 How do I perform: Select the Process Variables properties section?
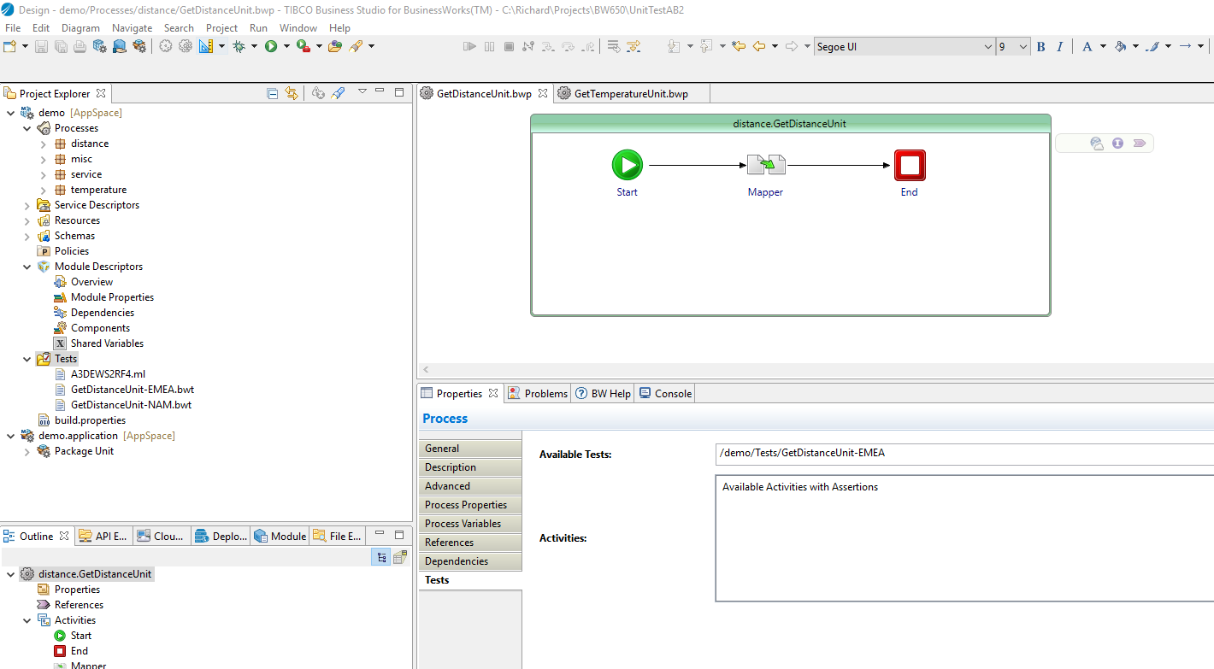pos(470,524)
